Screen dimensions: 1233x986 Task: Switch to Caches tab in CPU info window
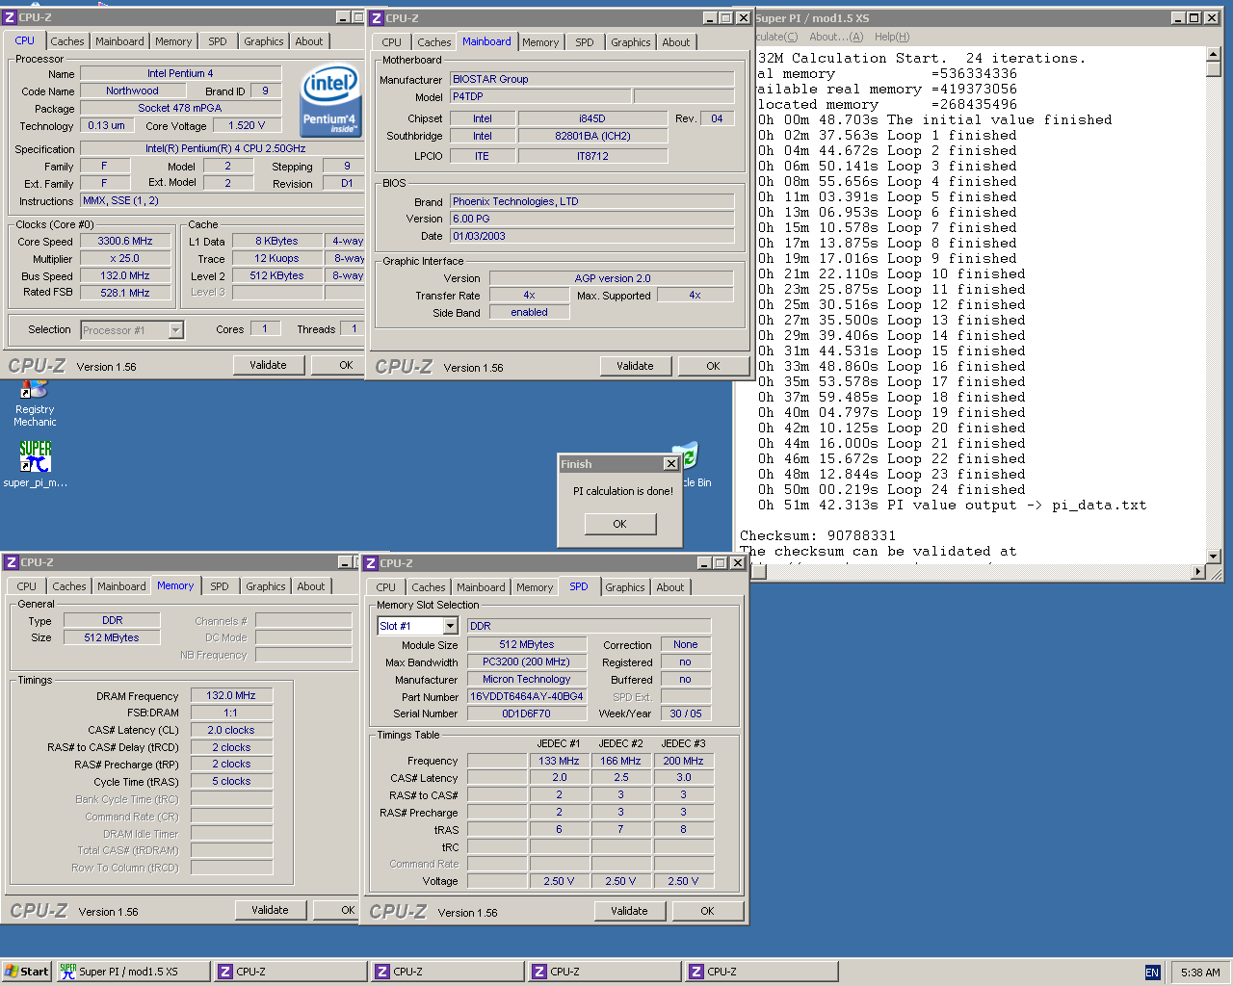(x=67, y=41)
